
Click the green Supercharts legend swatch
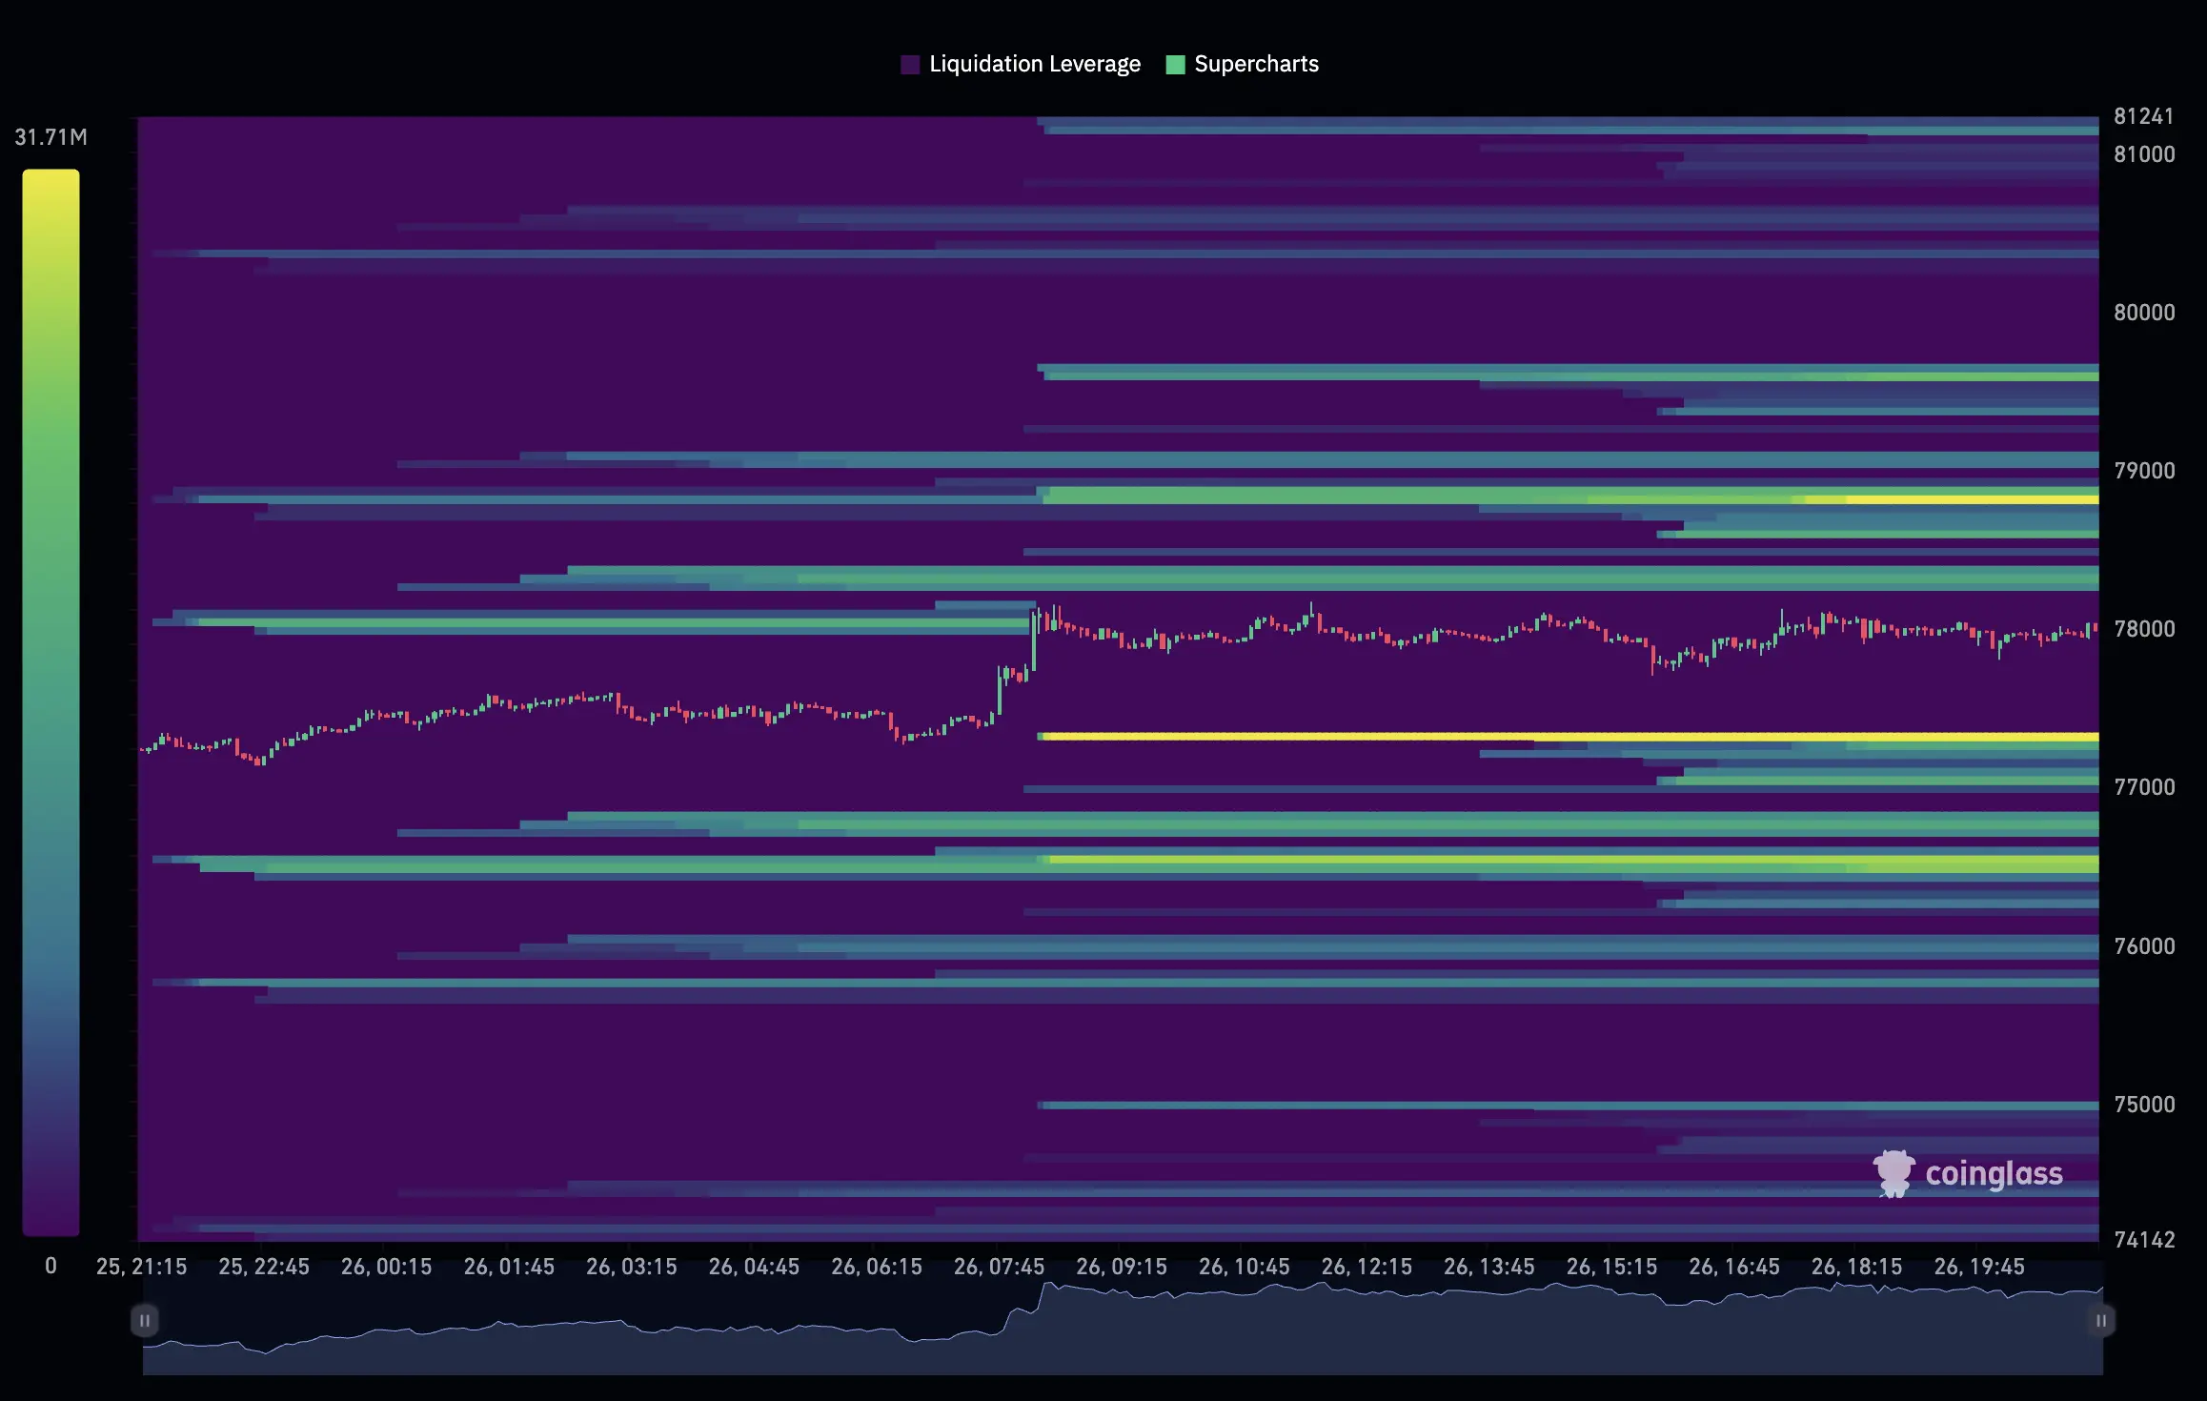click(x=1175, y=64)
